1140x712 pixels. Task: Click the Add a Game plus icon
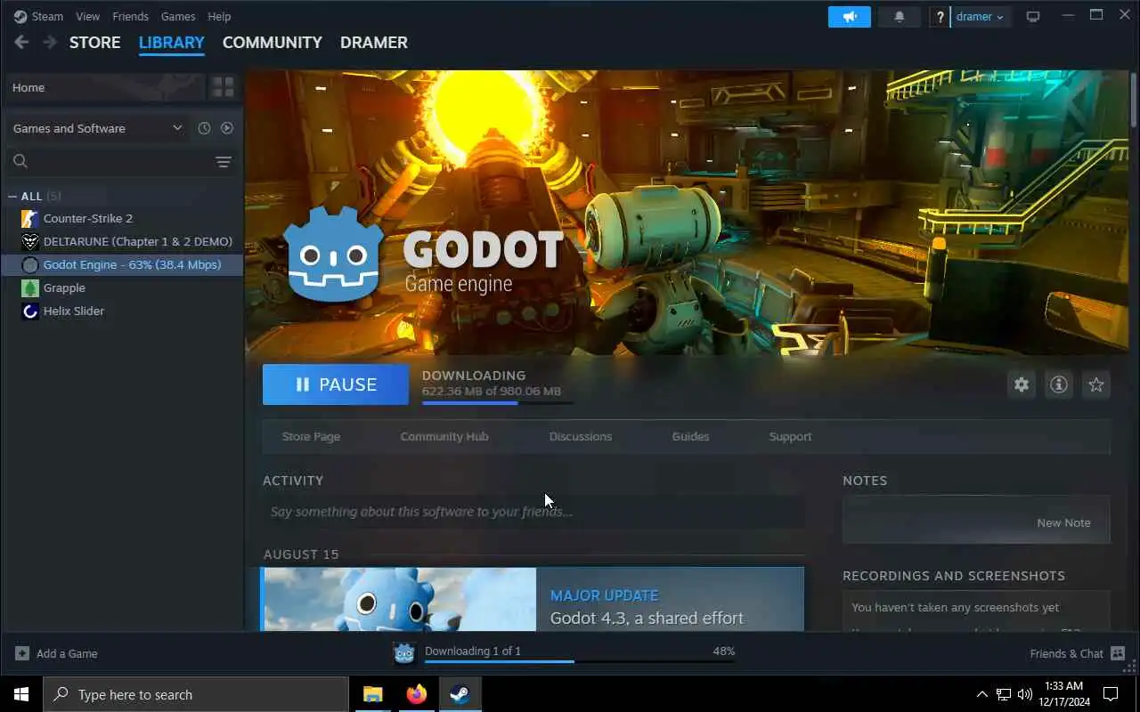(22, 653)
